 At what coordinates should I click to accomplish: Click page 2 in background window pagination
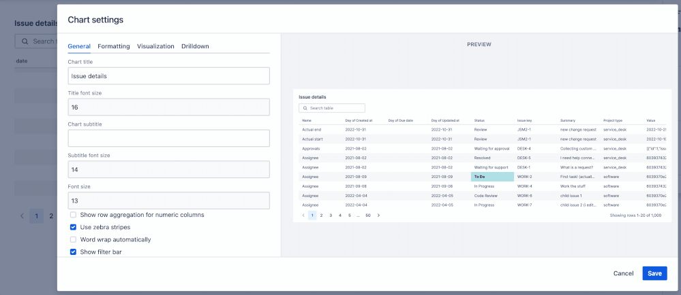[51, 215]
